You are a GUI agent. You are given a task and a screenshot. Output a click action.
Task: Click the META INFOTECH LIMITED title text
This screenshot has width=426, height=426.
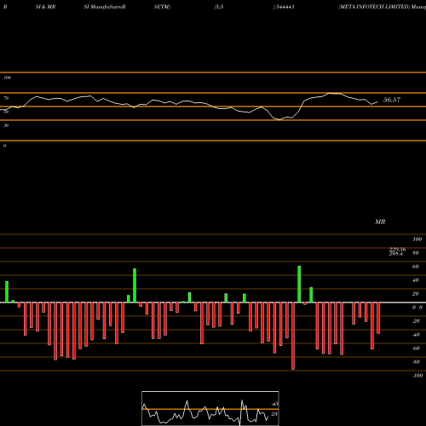pyautogui.click(x=374, y=7)
